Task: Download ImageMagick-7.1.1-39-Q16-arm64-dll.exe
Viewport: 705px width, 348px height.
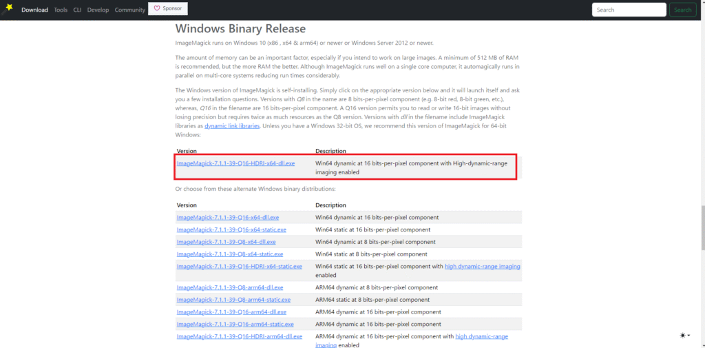Action: pyautogui.click(x=231, y=311)
